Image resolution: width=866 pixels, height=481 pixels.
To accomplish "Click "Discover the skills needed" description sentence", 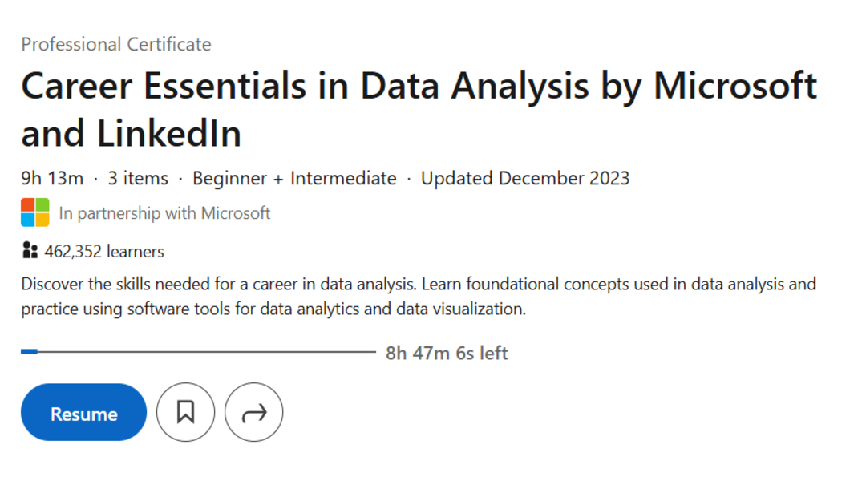I will coord(216,284).
